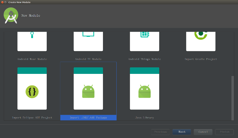Click the Import Eclipse ADT Project label
The width and height of the screenshot is (238, 138).
(x=32, y=118)
